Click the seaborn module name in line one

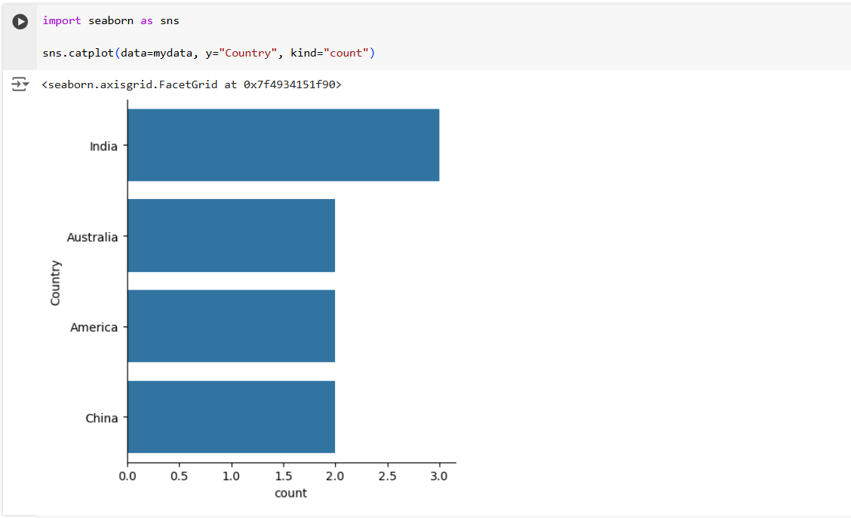(110, 20)
